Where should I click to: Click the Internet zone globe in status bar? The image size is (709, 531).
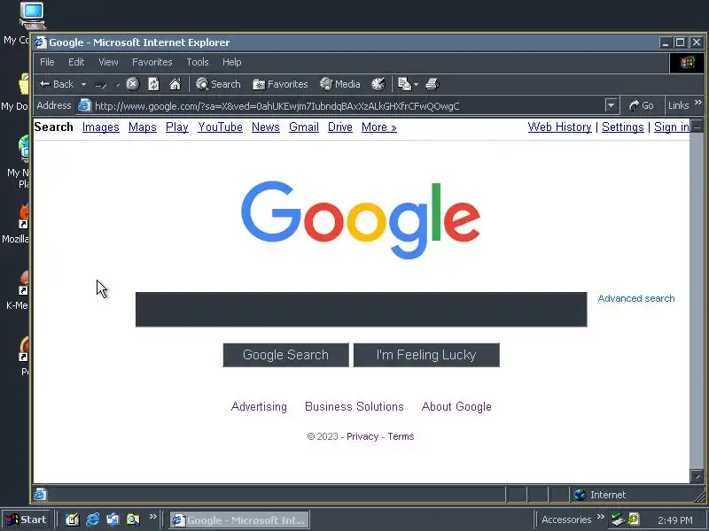(580, 495)
